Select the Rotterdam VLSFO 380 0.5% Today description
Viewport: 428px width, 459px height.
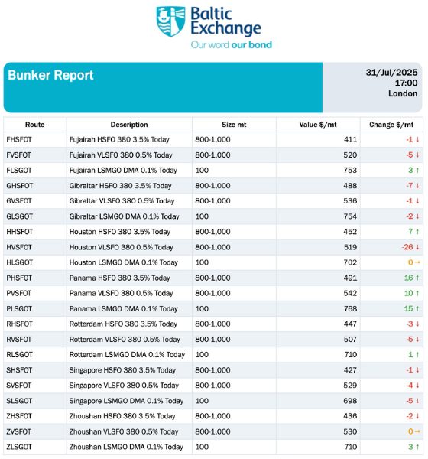tap(125, 340)
